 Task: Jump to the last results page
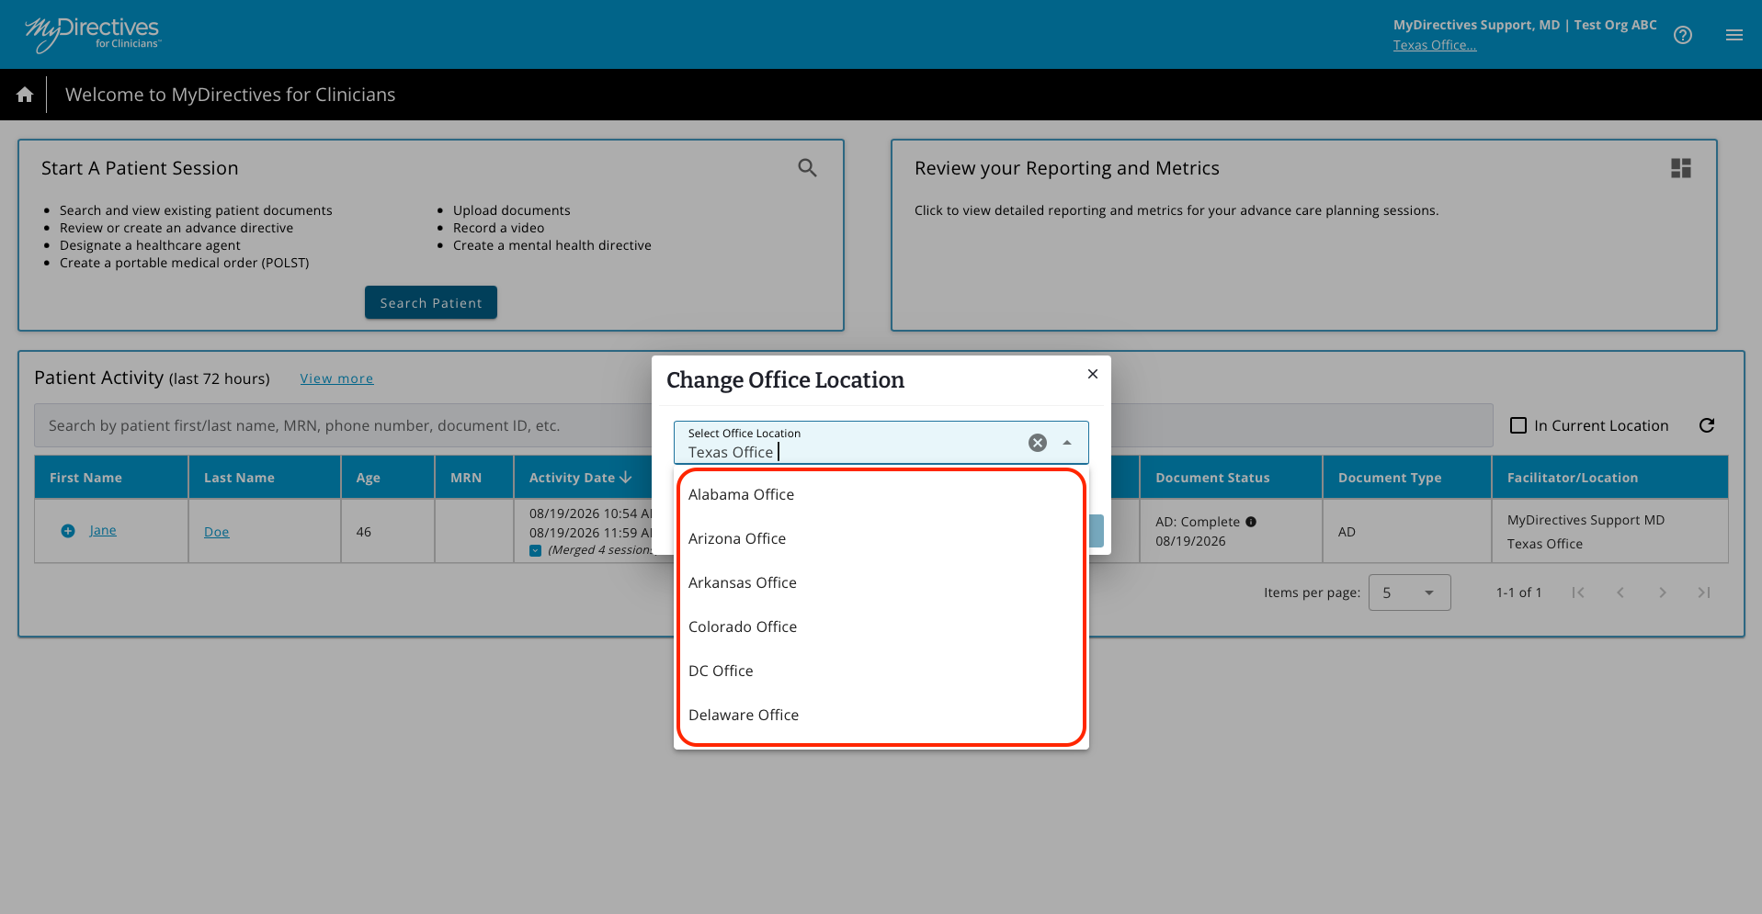coord(1704,592)
